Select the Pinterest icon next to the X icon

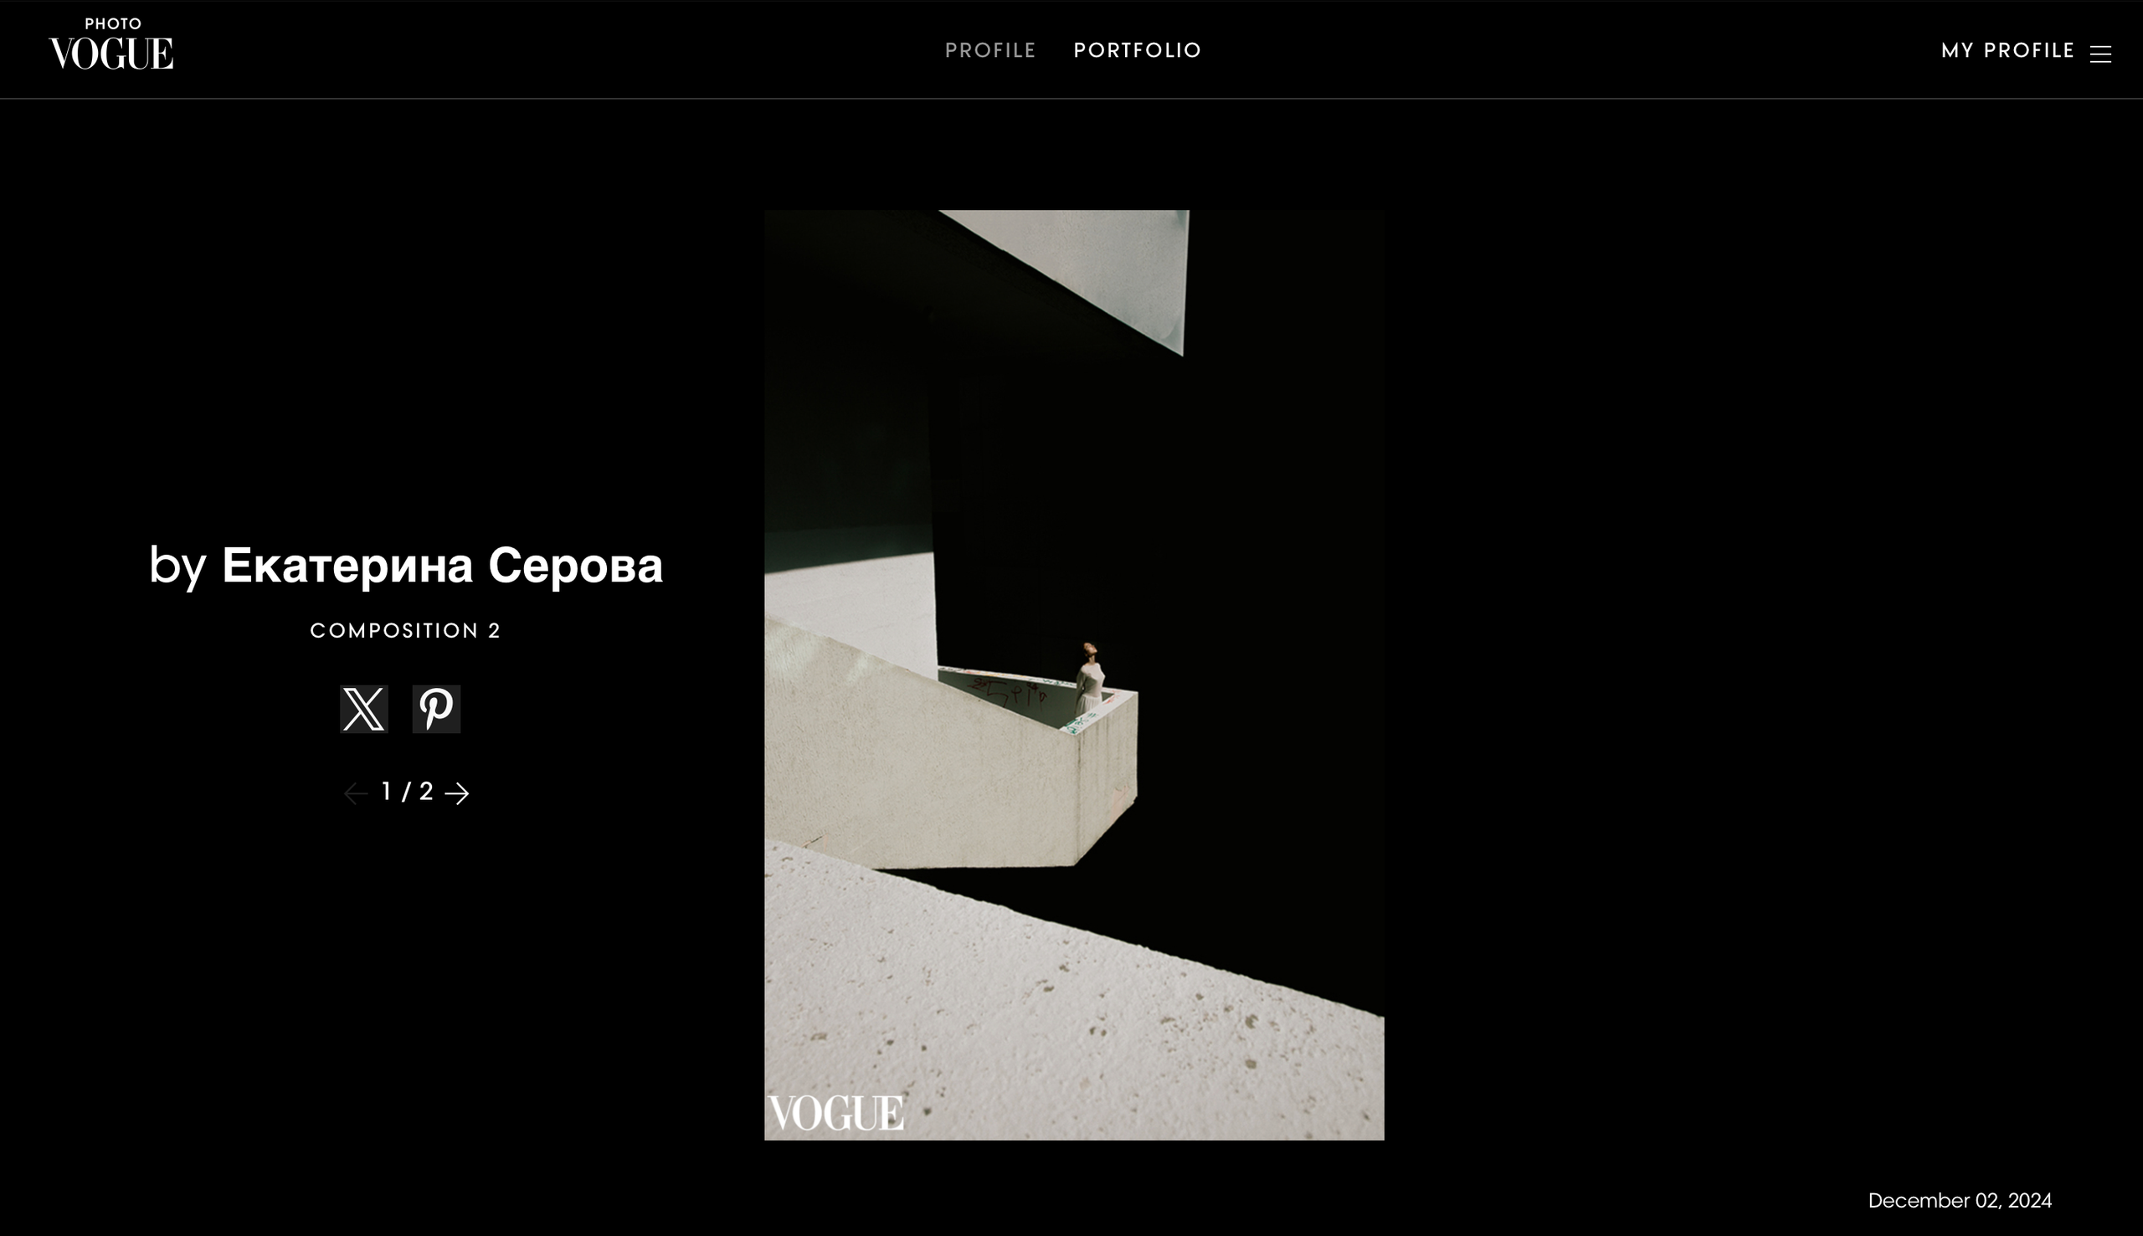pyautogui.click(x=435, y=710)
